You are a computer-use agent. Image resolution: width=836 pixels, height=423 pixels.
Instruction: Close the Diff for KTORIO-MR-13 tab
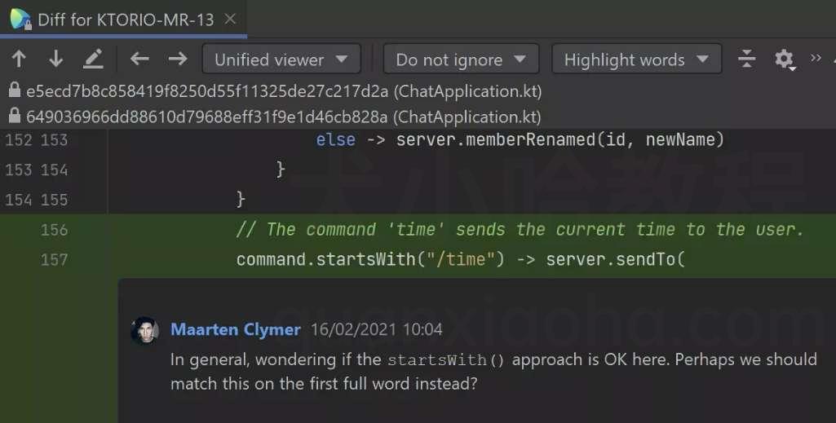click(230, 20)
